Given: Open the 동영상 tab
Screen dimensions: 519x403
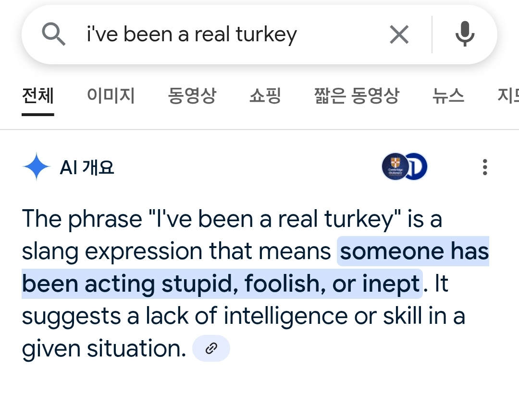Looking at the screenshot, I should tap(192, 95).
